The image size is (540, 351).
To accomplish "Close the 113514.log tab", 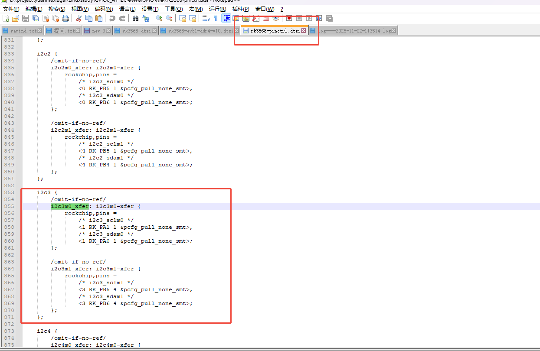I will click(394, 31).
